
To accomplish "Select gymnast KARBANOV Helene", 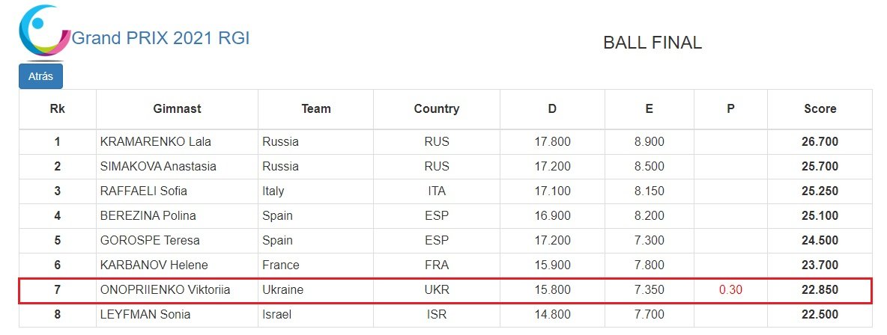I will click(x=154, y=265).
